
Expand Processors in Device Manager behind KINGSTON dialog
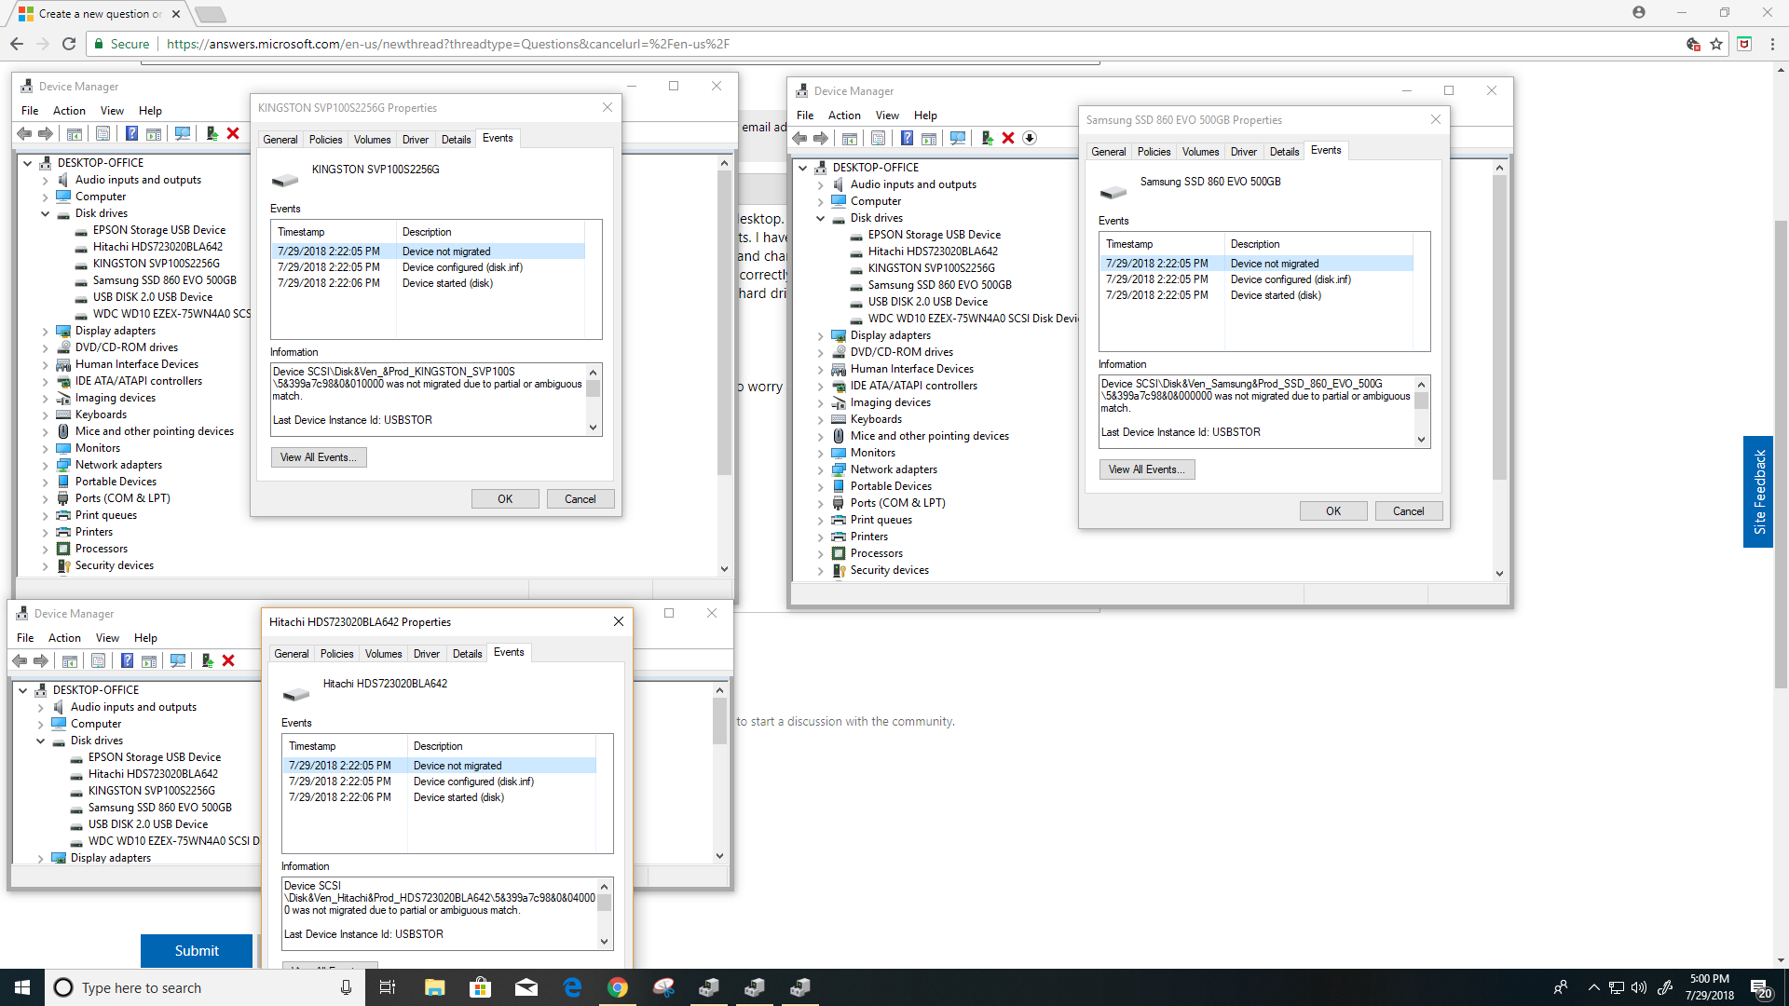click(x=45, y=549)
